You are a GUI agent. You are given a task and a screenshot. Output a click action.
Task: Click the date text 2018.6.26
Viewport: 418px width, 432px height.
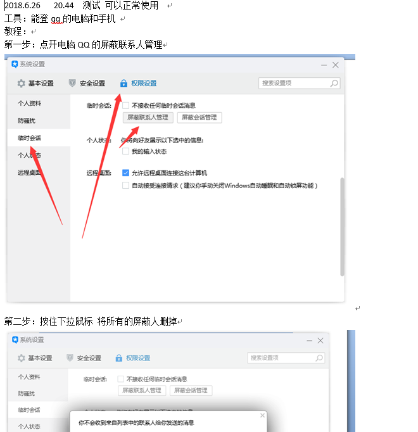(22, 5)
